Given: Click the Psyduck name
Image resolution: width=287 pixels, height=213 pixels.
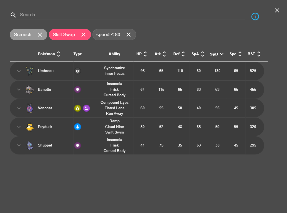Looking at the screenshot, I should click(x=45, y=127).
